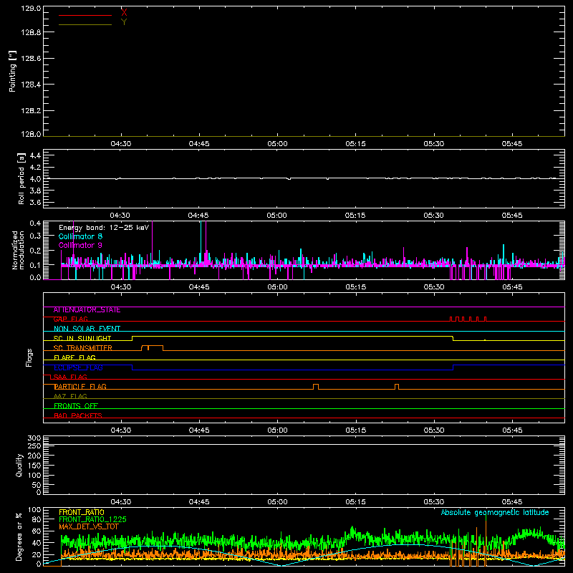Click the PARTICLE_FLAG label
Image resolution: width=573 pixels, height=573 pixels.
pyautogui.click(x=80, y=387)
